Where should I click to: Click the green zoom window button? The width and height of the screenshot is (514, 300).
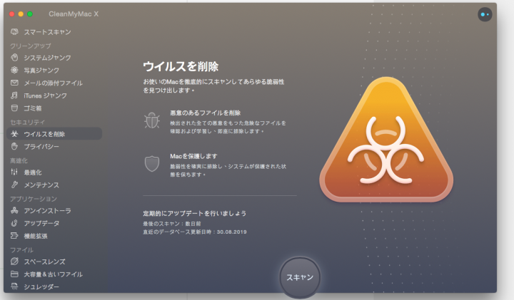(30, 14)
